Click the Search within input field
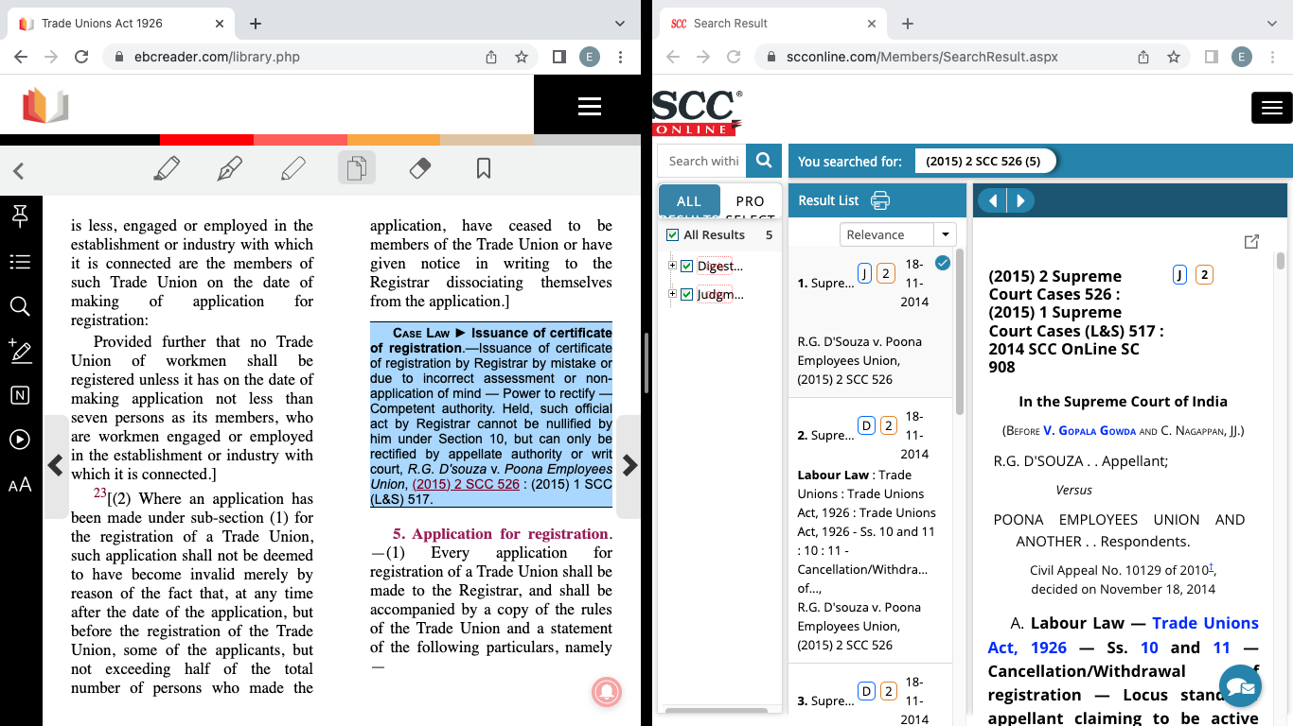 pos(702,161)
